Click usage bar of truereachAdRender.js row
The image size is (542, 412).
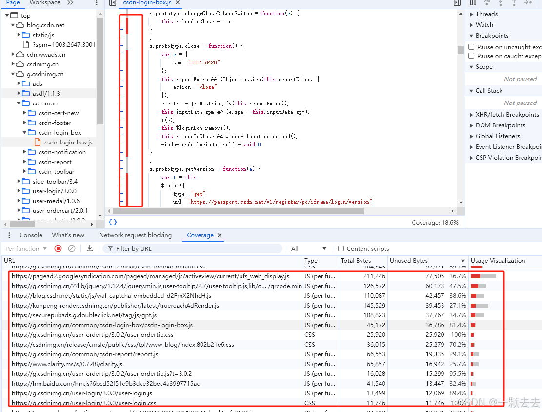point(480,306)
